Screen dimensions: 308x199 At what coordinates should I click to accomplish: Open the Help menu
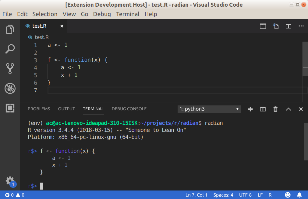tap(151, 14)
